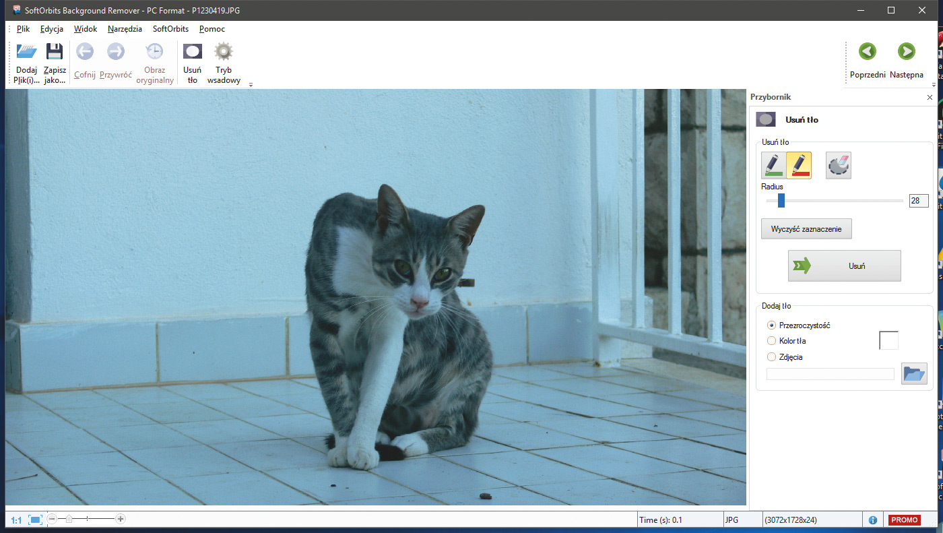Go to the Poprzedni image arrow
The height and width of the screenshot is (533, 943).
868,52
